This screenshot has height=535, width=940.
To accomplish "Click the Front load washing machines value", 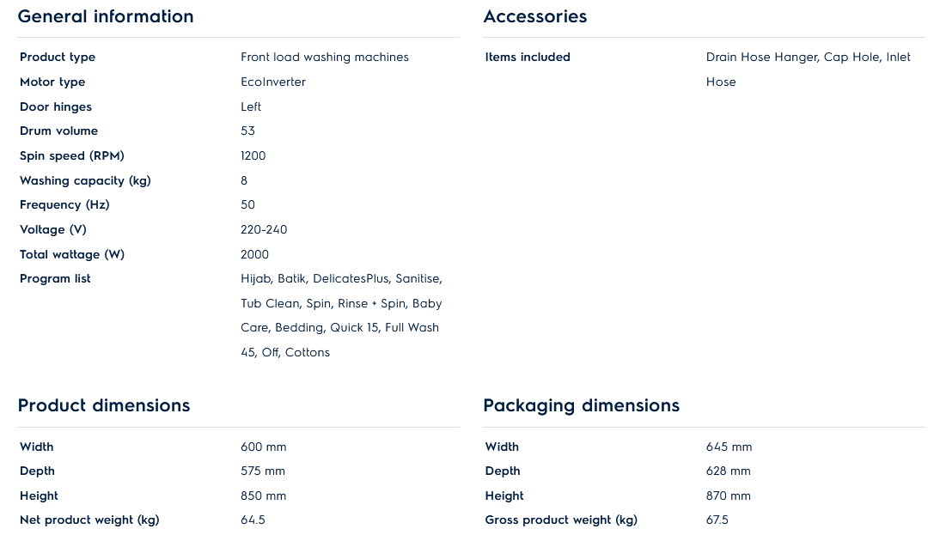I will (x=325, y=58).
